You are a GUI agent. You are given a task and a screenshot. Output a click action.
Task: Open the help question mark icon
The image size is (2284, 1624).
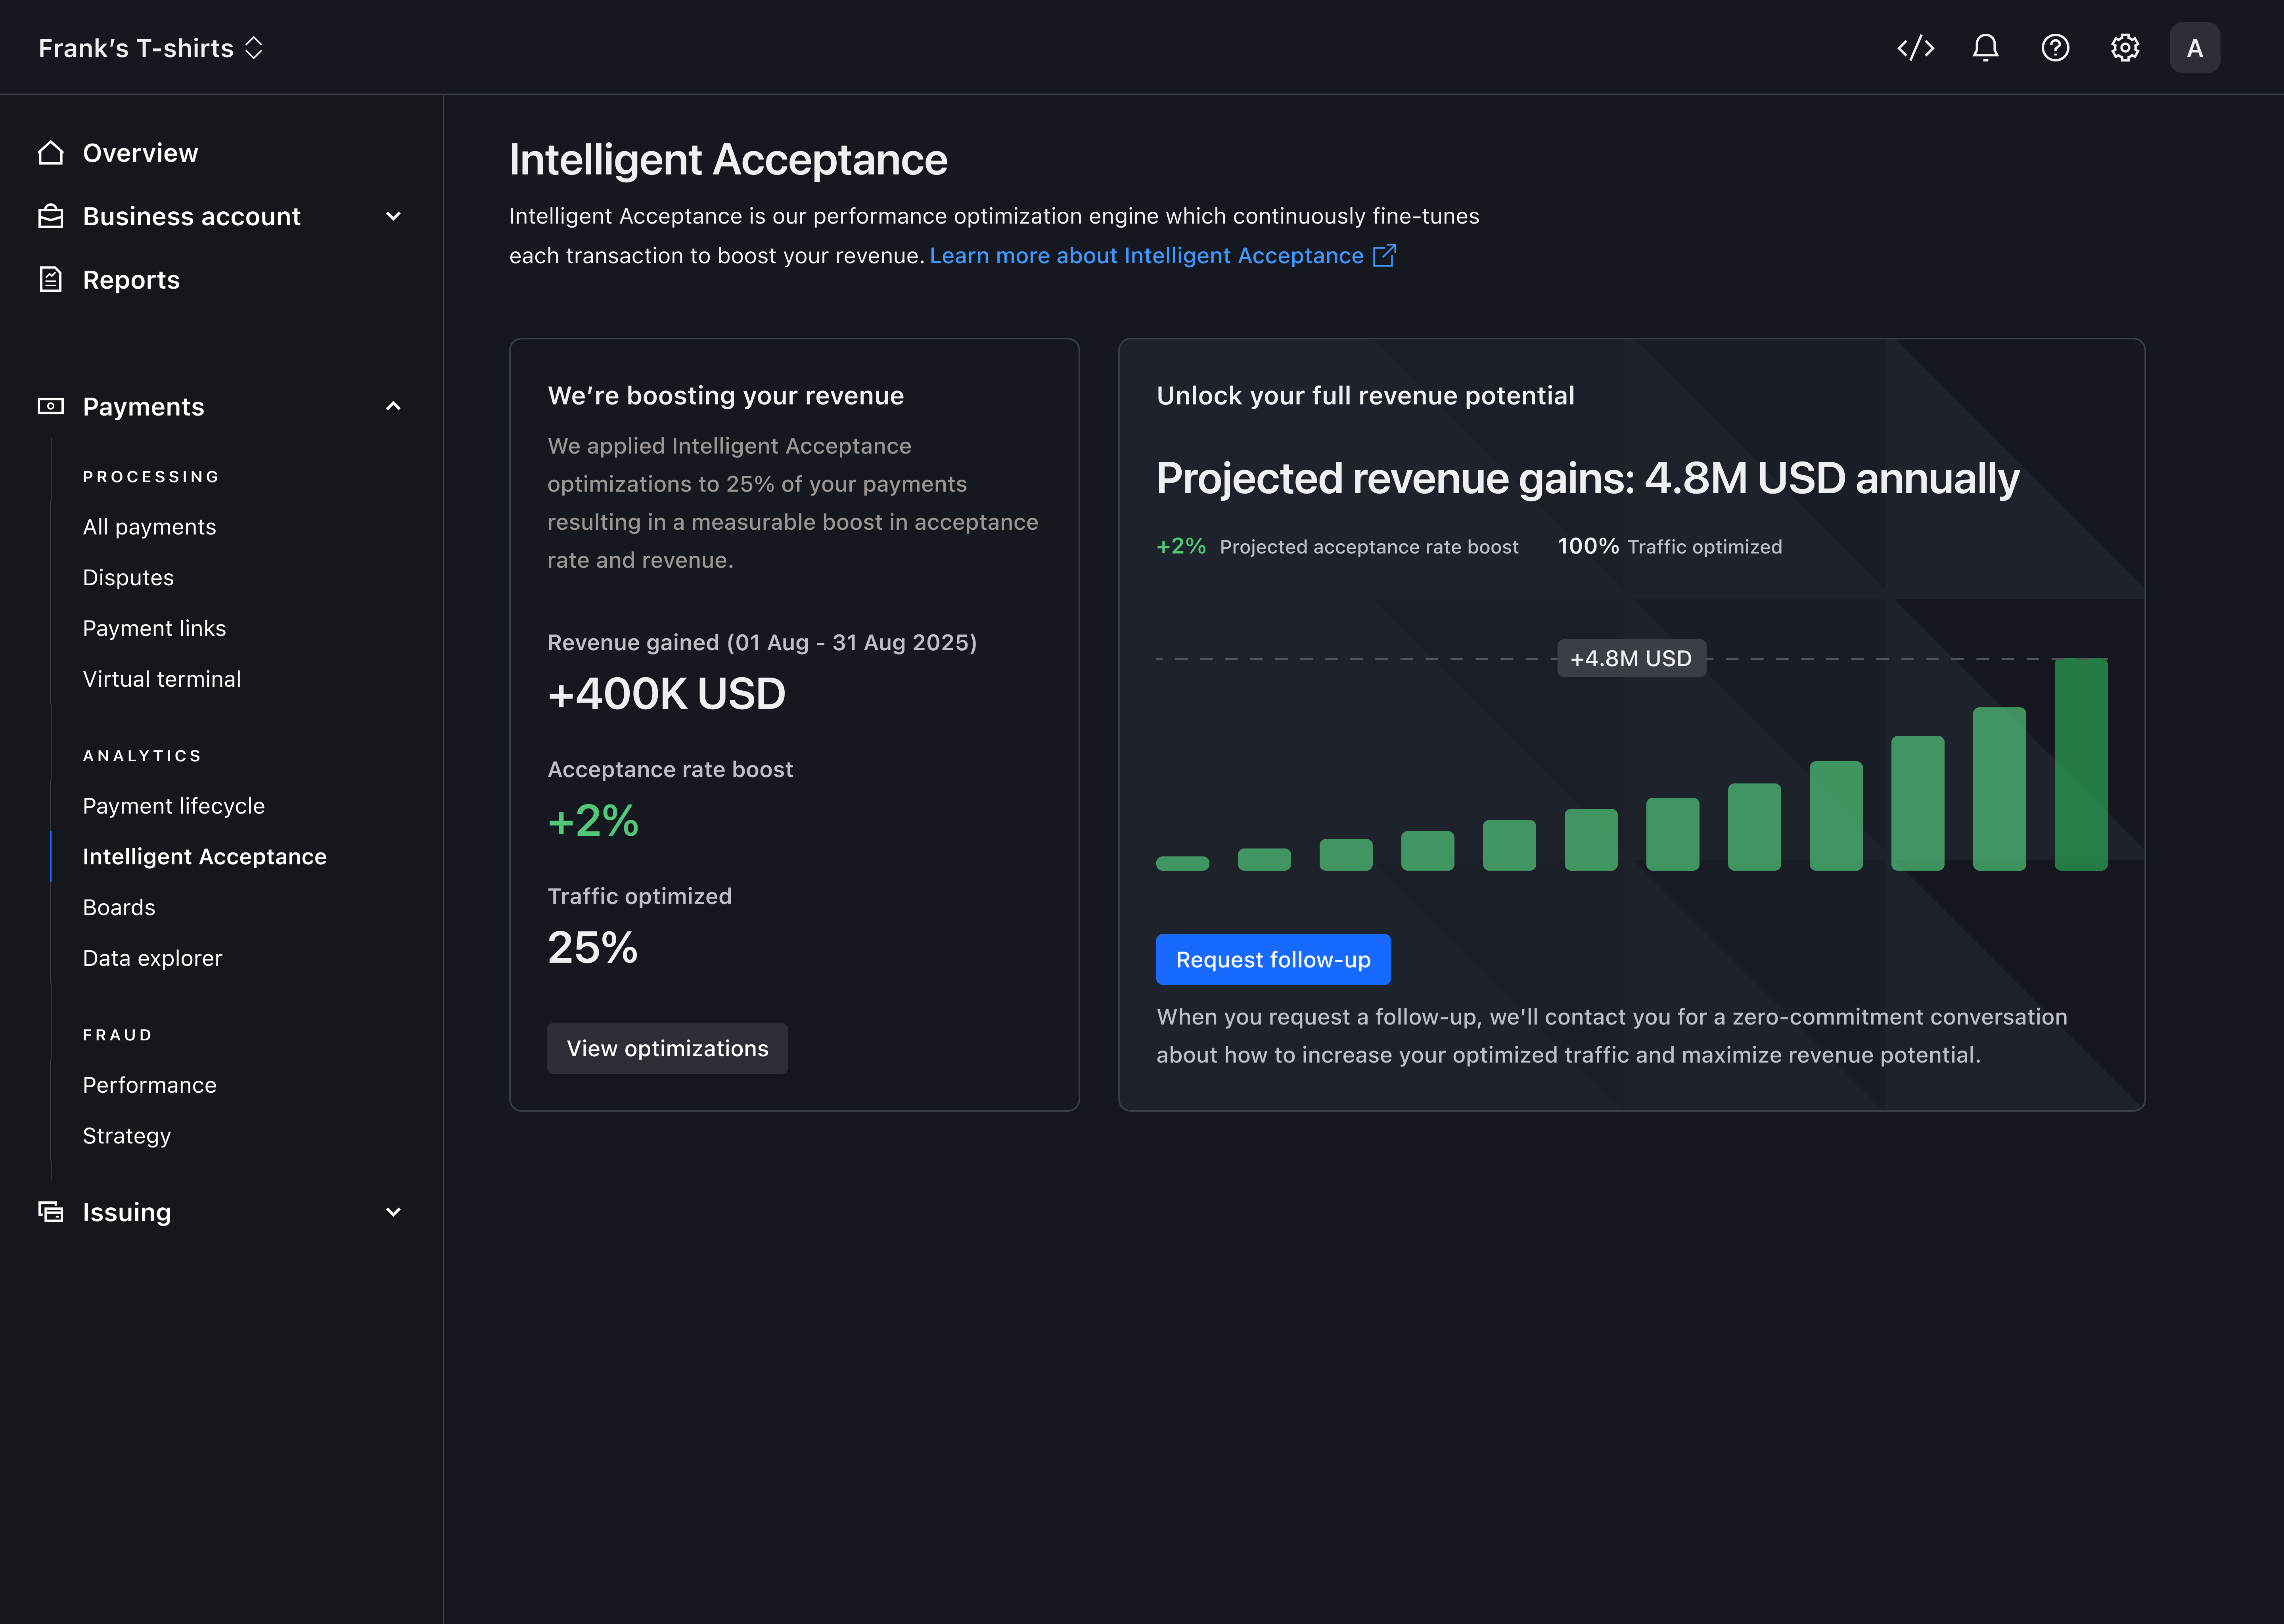click(2055, 48)
